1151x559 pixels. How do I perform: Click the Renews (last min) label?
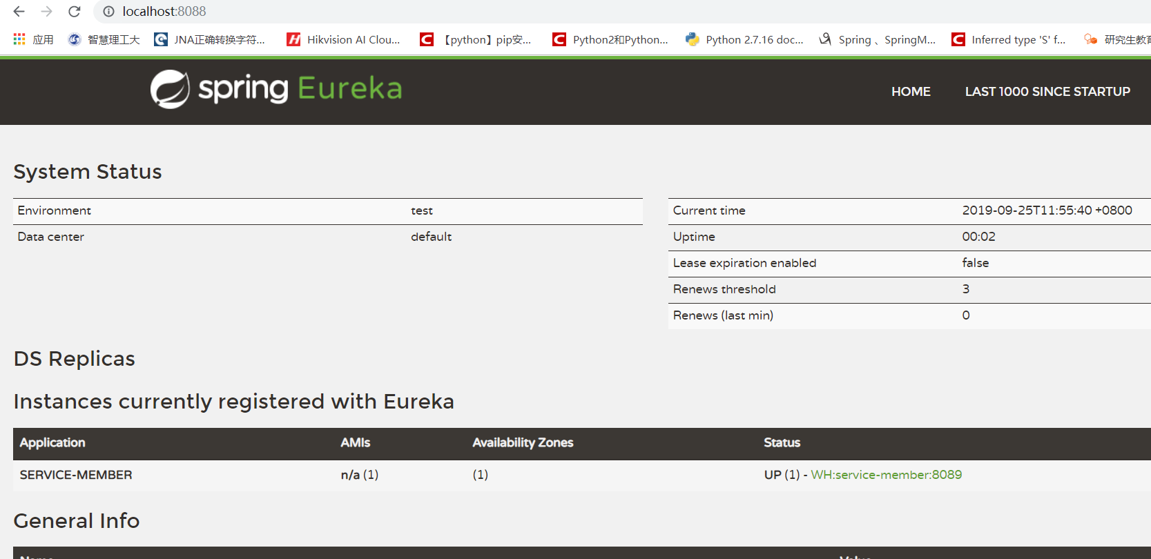[723, 315]
